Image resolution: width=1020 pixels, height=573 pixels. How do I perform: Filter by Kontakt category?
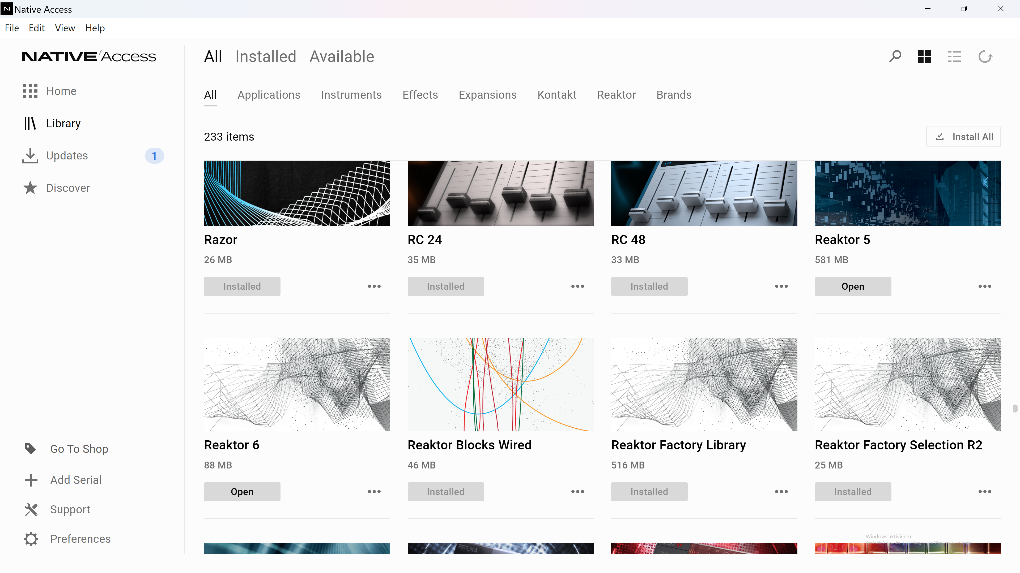pos(557,95)
